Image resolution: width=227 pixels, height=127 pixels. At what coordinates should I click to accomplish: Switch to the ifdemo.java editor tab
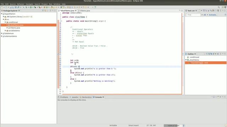(84, 11)
